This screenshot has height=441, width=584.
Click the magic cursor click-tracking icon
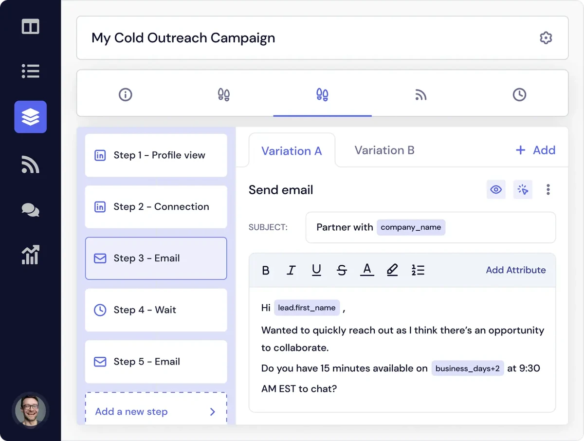pyautogui.click(x=523, y=190)
